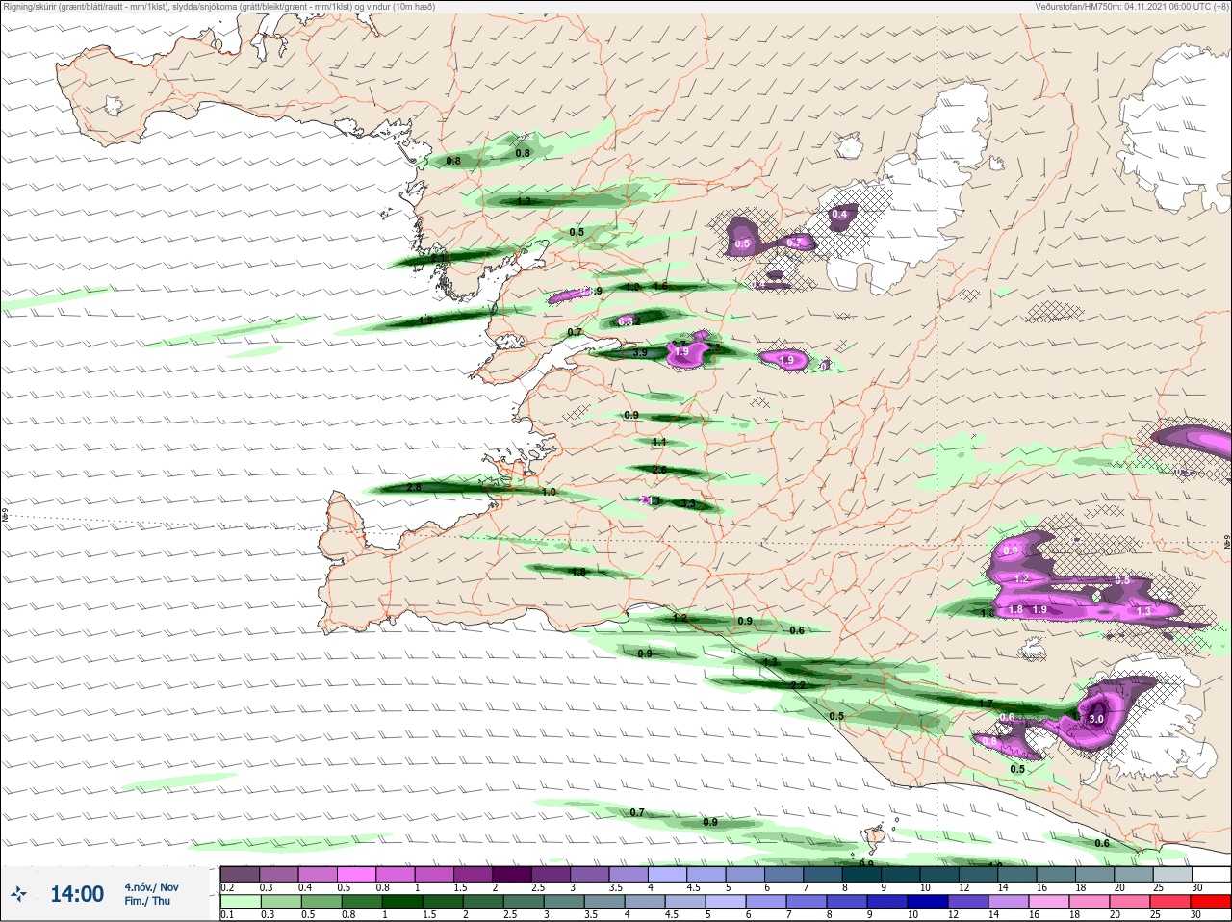Click the 1.8 value in the purple eastern area
Image resolution: width=1232 pixels, height=922 pixels.
click(1015, 609)
